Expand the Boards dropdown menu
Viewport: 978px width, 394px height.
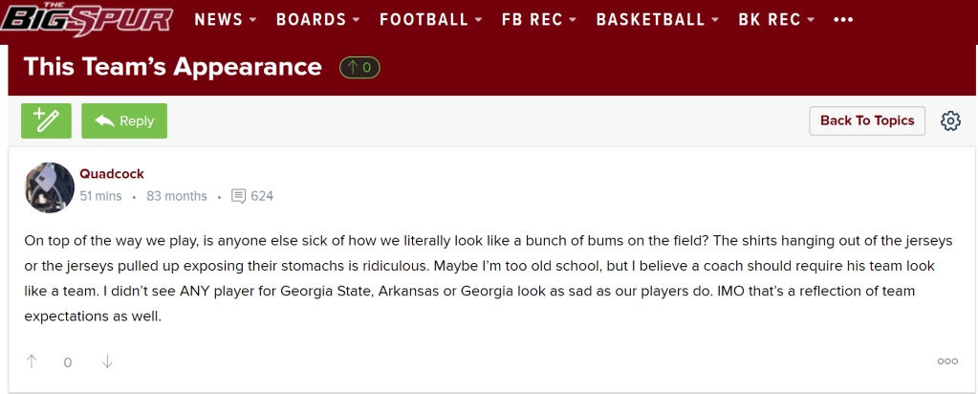[x=317, y=19]
